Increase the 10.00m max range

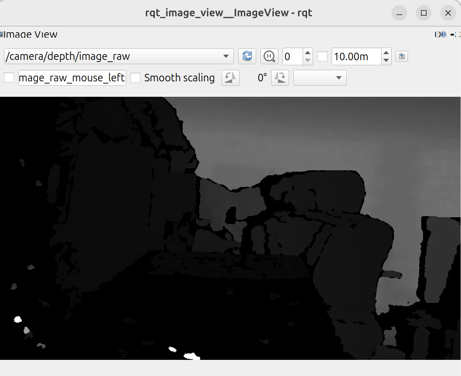pos(386,53)
